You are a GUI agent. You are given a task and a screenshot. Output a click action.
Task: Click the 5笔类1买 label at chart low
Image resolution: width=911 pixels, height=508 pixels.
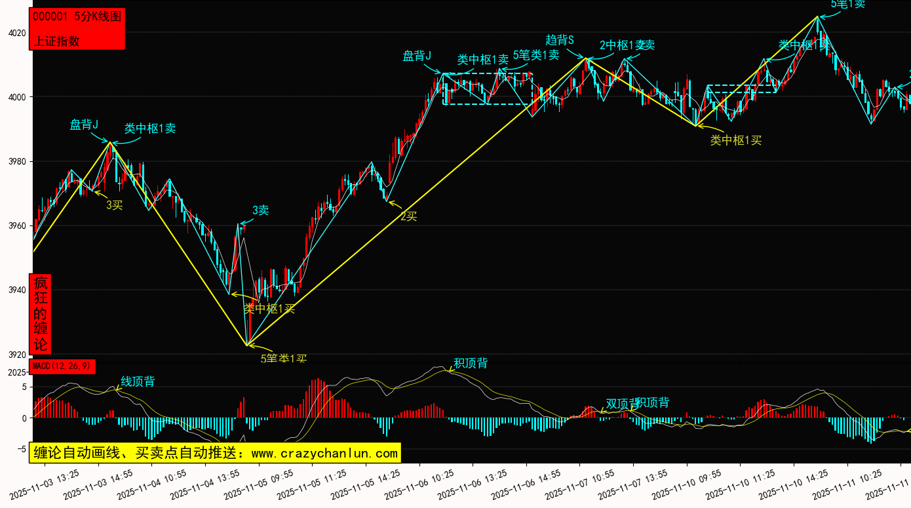pos(284,359)
